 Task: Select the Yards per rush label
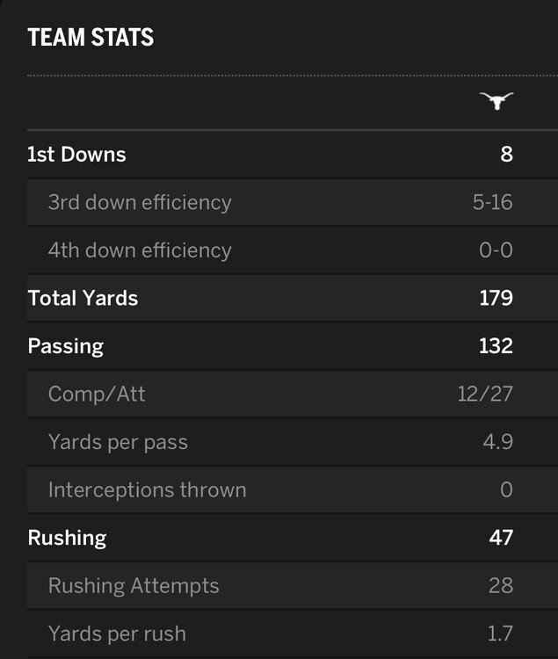(x=117, y=634)
